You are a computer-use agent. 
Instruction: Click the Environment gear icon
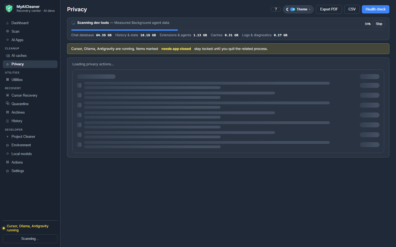[x=7, y=145]
